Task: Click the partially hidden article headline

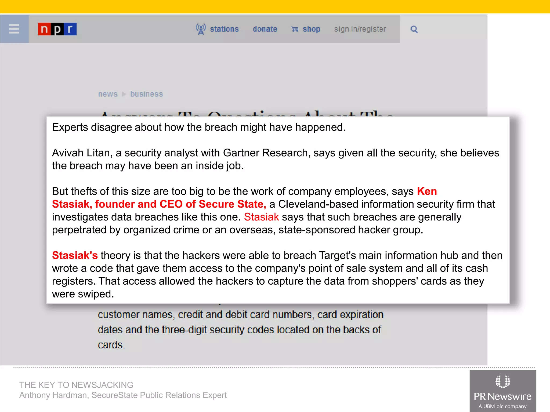Action: tap(247, 114)
